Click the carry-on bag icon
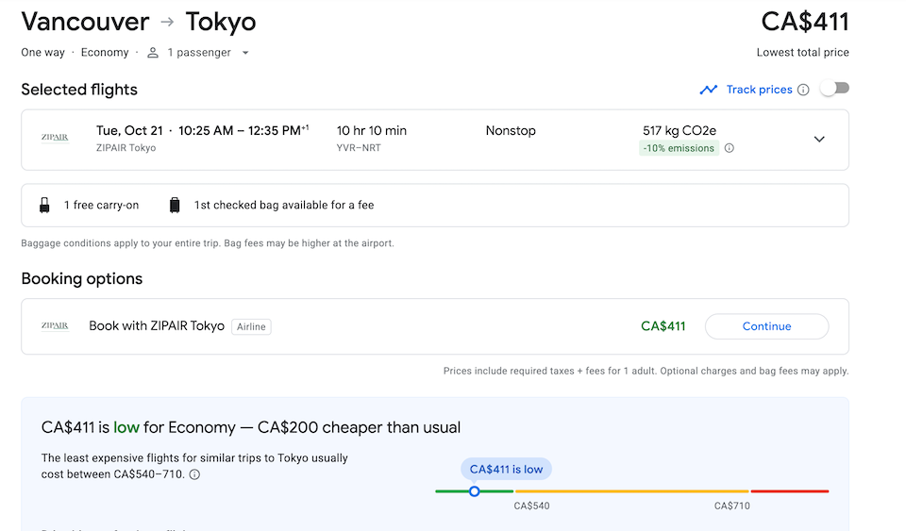 pyautogui.click(x=44, y=205)
